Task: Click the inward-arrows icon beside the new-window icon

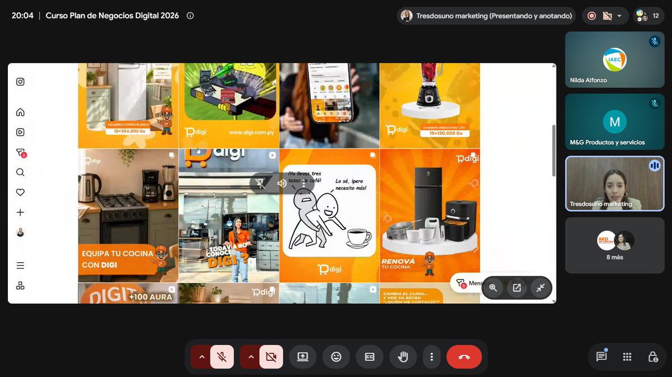Action: 540,287
